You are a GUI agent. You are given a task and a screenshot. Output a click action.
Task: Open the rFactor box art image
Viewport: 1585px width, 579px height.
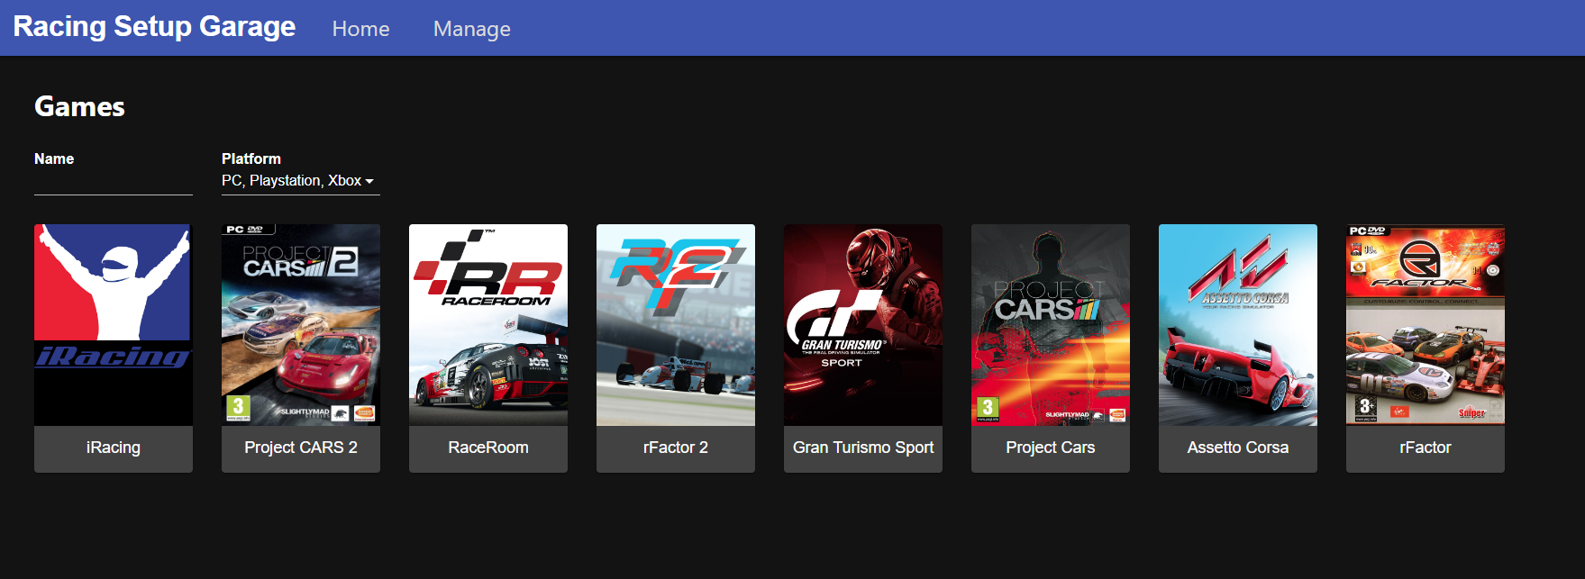pos(1426,325)
